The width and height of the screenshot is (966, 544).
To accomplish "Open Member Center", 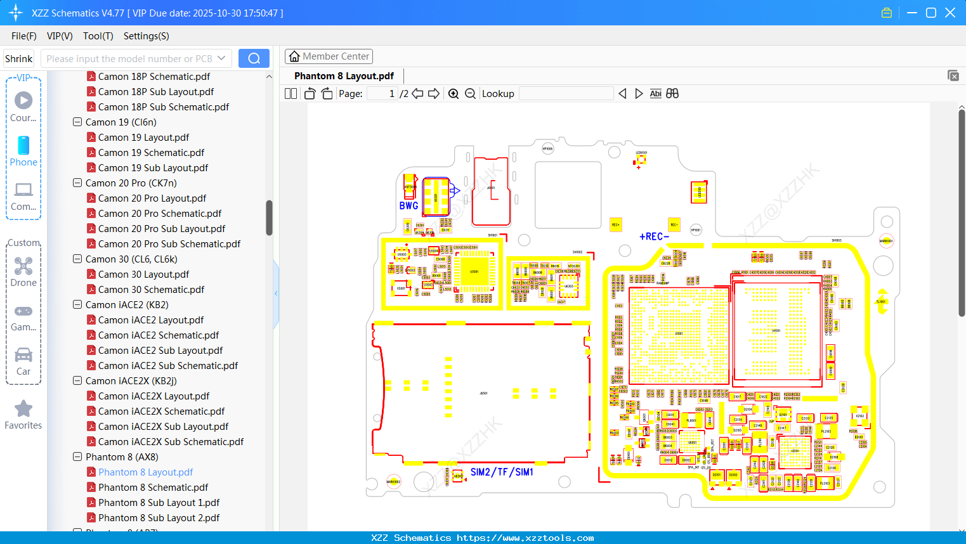I will (329, 56).
